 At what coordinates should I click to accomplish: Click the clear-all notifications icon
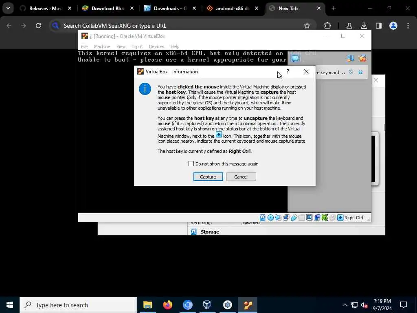coord(351,58)
